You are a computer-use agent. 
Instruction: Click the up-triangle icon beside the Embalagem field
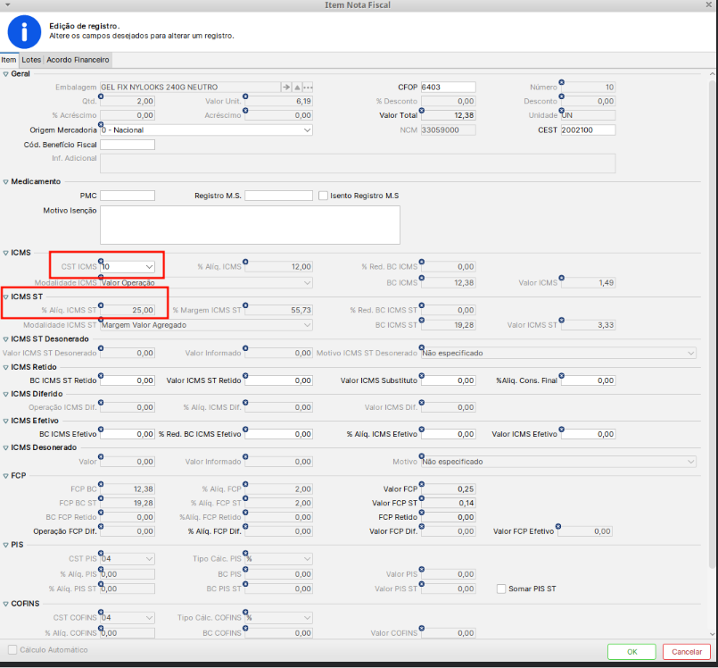[x=298, y=88]
